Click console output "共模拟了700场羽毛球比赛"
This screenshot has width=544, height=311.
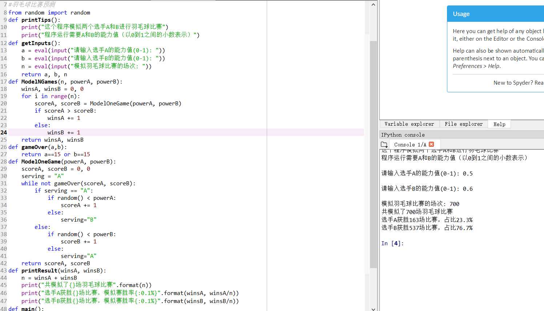tap(417, 211)
